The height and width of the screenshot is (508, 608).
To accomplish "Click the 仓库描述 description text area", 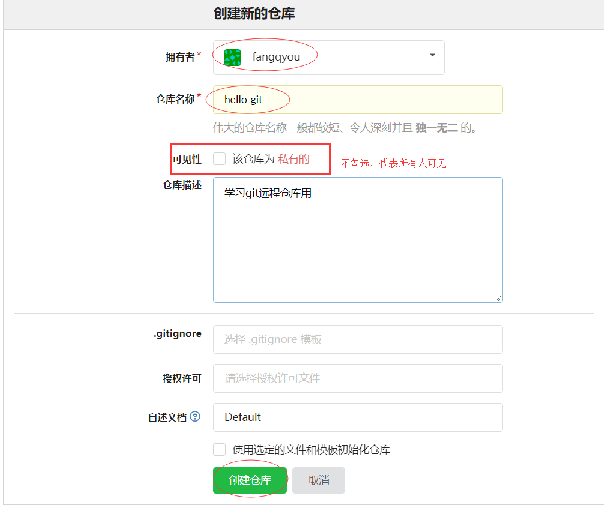I will click(358, 240).
